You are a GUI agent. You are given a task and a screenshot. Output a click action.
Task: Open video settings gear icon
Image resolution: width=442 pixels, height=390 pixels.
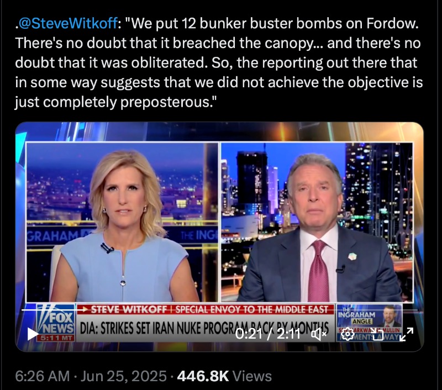coord(348,334)
